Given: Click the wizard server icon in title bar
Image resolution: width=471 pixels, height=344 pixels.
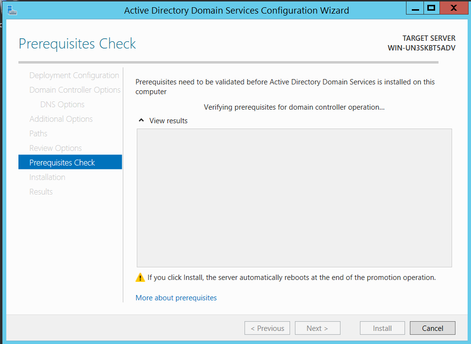Looking at the screenshot, I should (x=12, y=10).
